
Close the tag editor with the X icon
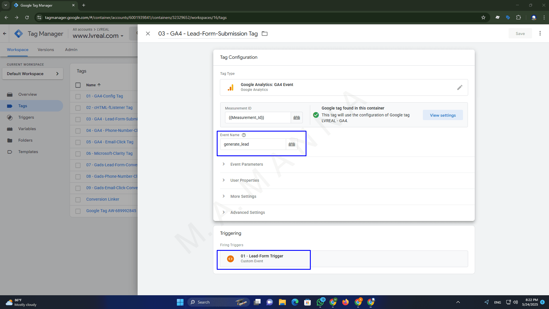(148, 34)
